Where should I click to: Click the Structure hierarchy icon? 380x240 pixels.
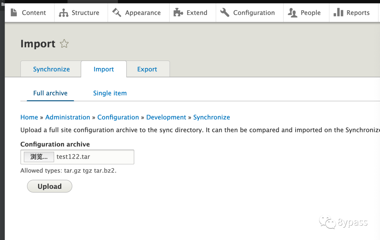pos(64,13)
